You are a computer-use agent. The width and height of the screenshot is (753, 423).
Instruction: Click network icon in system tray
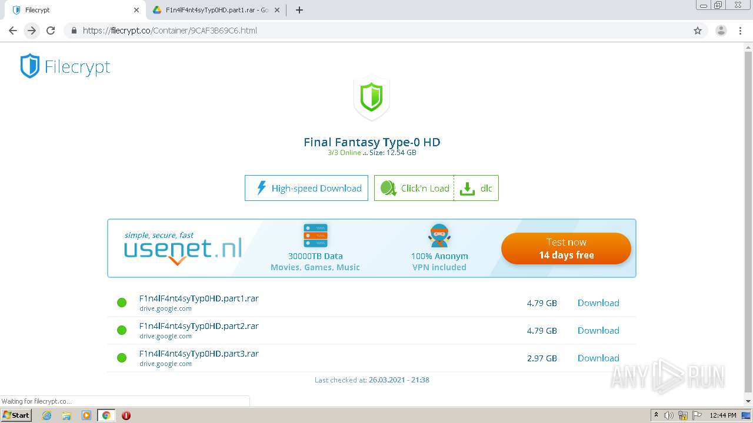683,415
